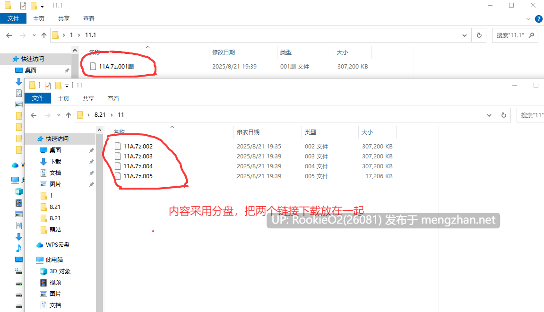Open 下载 in the 11 window sidebar
The width and height of the screenshot is (544, 312).
pyautogui.click(x=55, y=161)
